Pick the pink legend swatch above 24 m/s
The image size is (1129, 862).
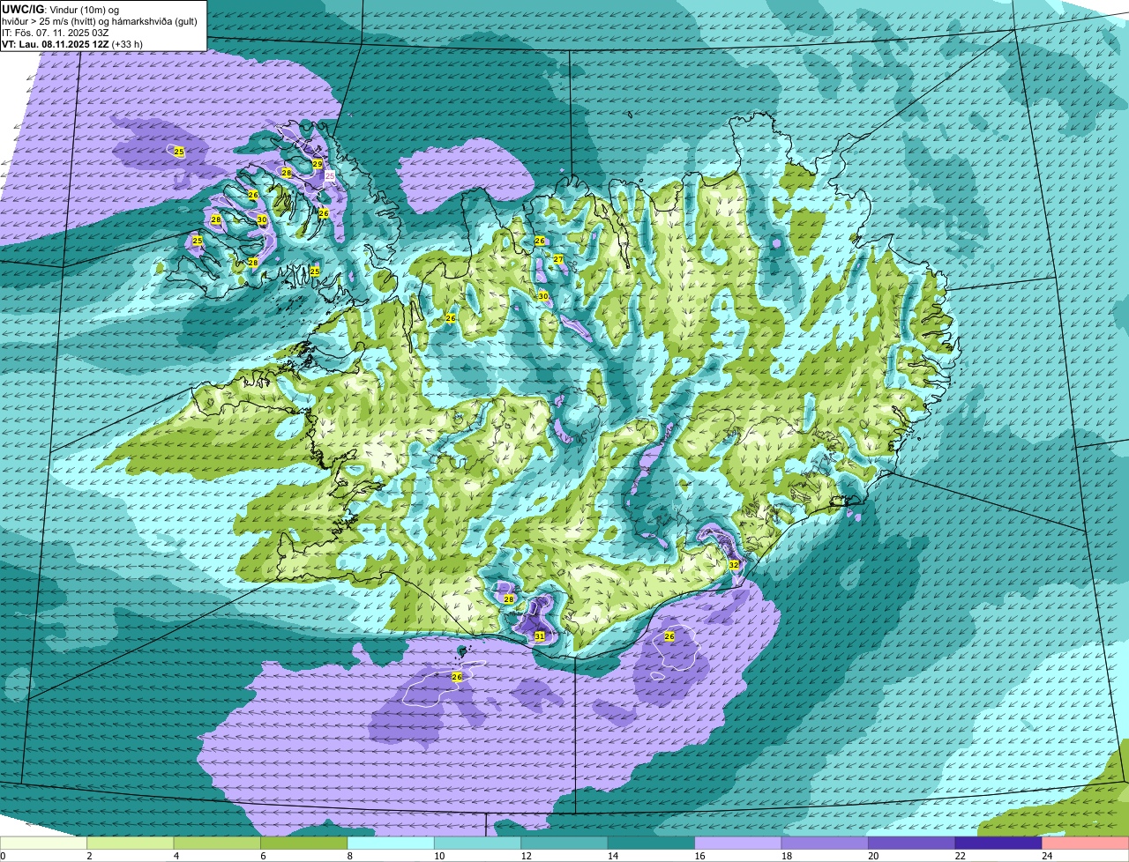1086,843
